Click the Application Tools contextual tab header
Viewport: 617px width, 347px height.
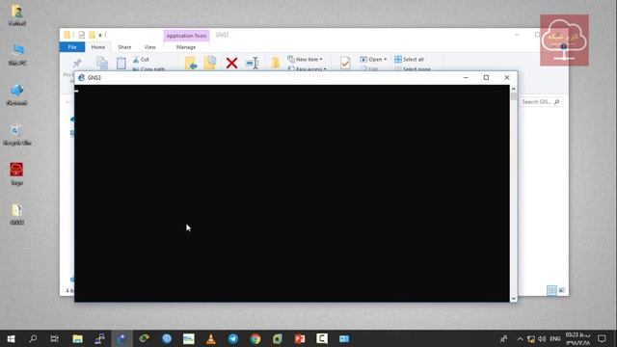click(x=186, y=36)
